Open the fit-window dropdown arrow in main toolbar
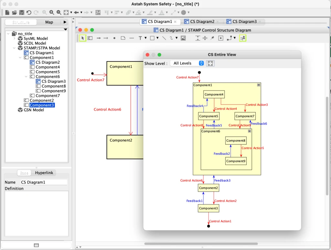Screen dimensions: 331x250 (x=71, y=13)
